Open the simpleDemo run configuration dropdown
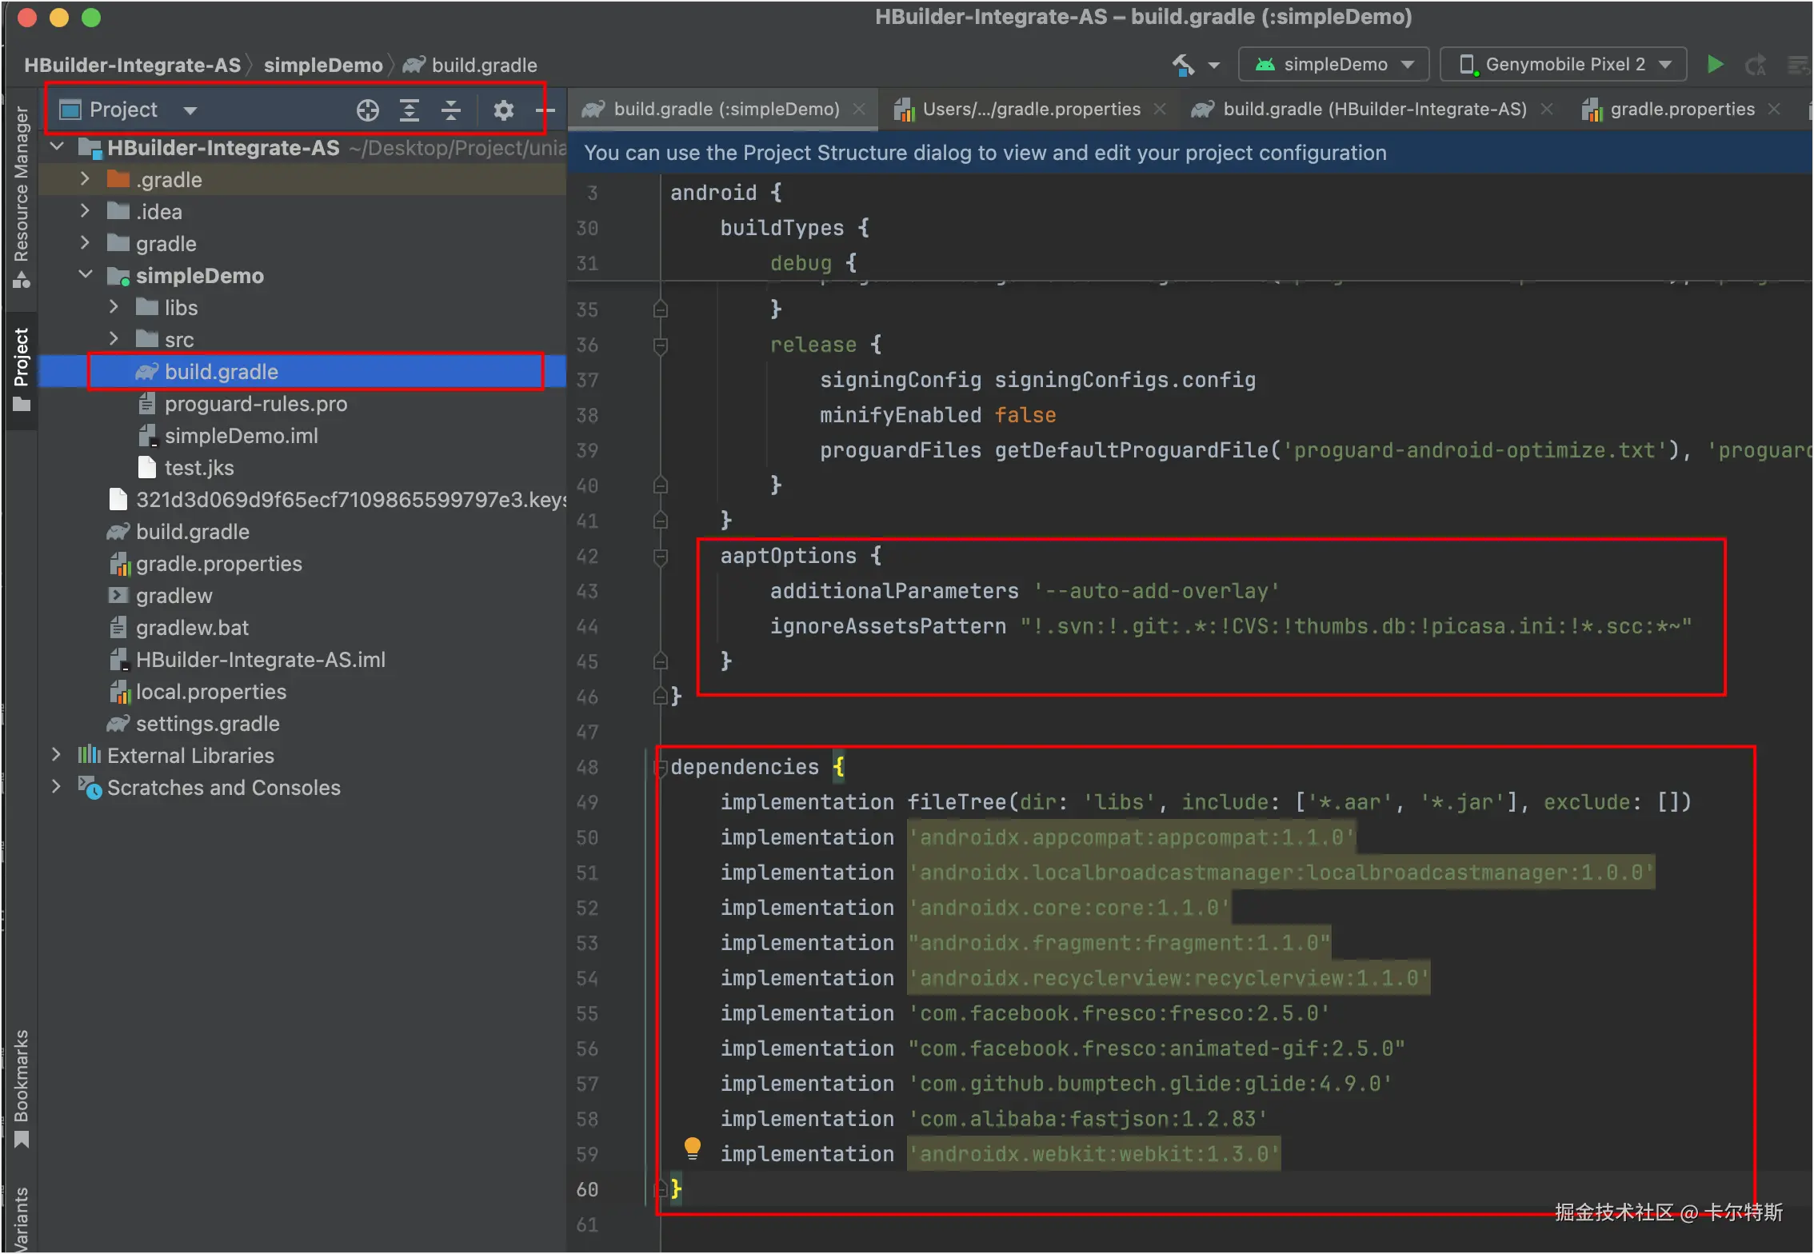Viewport: 1814px width, 1254px height. [1333, 65]
